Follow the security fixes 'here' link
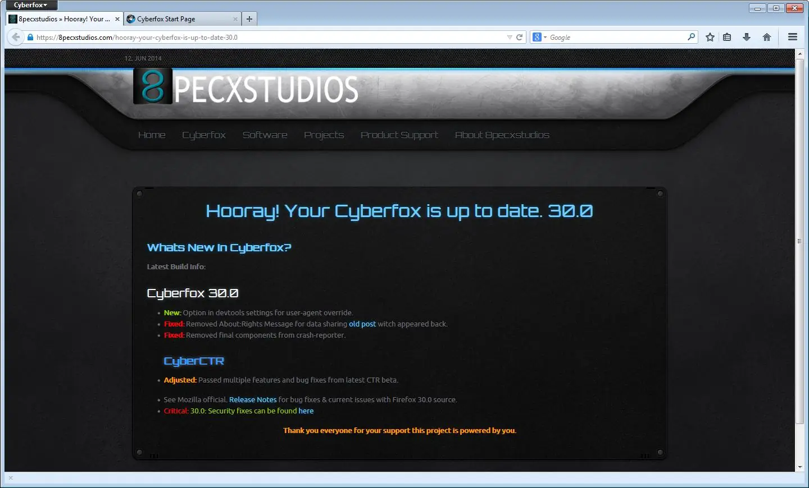This screenshot has height=488, width=809. pos(306,411)
